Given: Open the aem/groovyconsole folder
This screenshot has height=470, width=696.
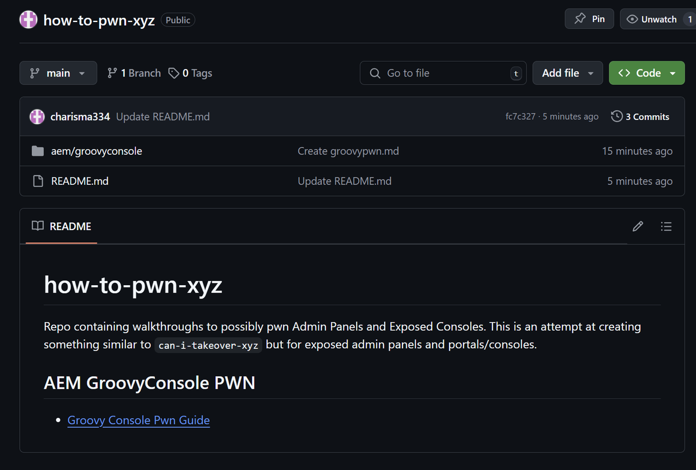Looking at the screenshot, I should [96, 151].
